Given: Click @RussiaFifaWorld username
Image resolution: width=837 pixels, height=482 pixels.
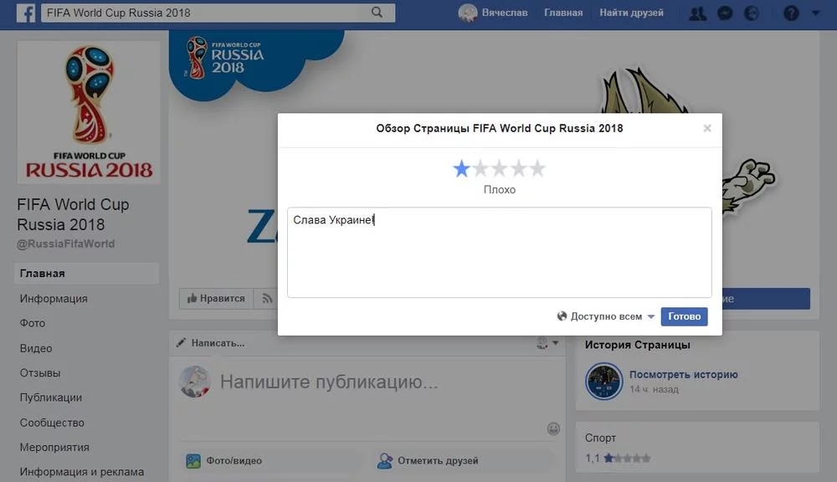Looking at the screenshot, I should [x=65, y=244].
